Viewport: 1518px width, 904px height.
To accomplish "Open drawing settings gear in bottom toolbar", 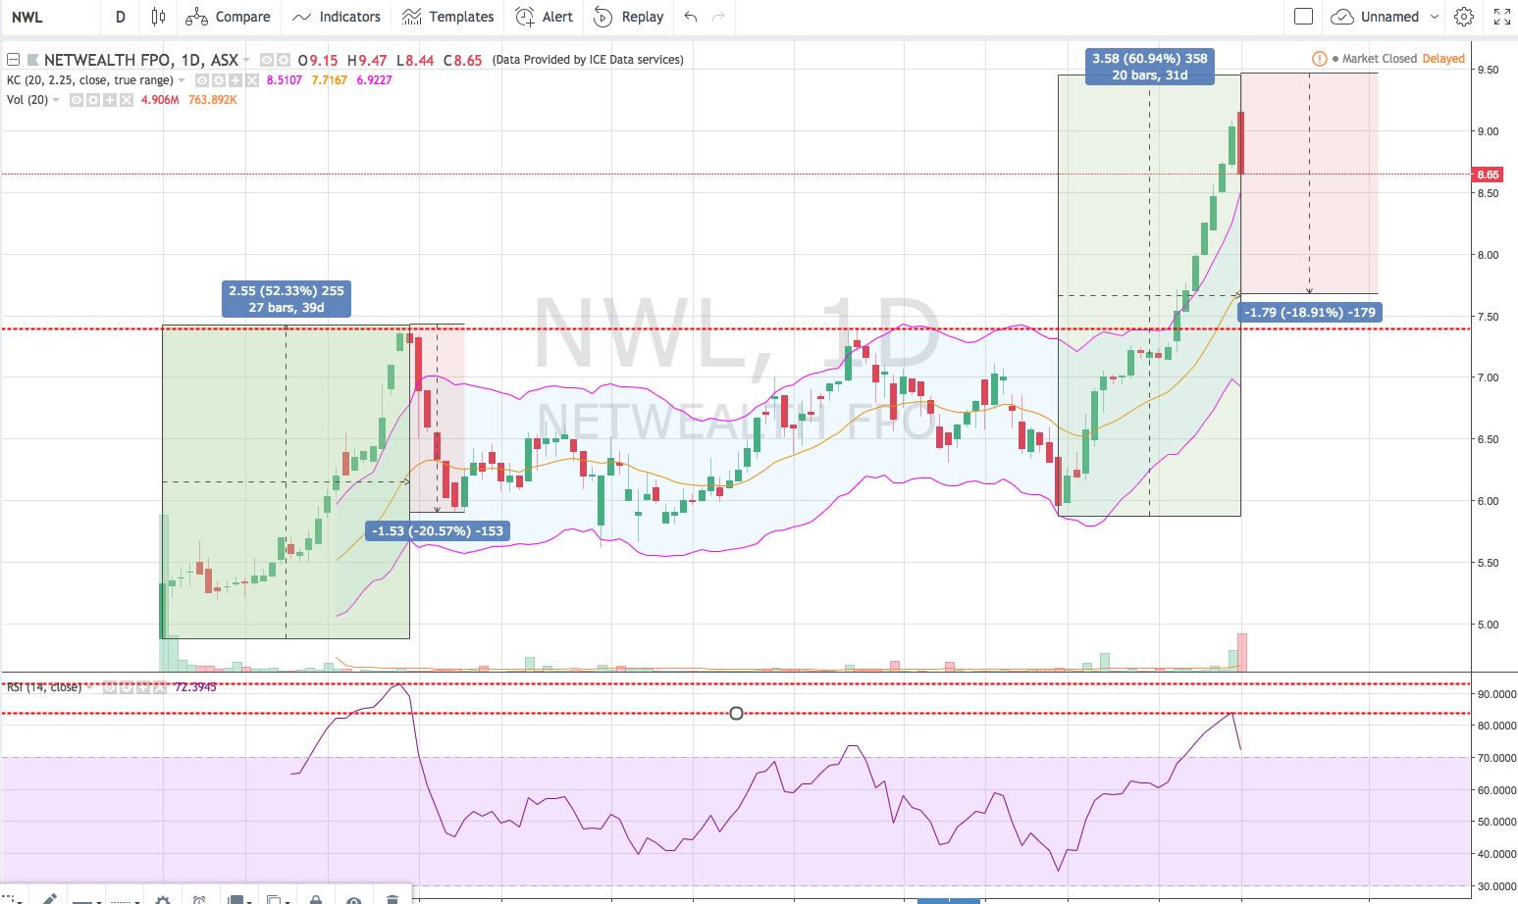I will (163, 899).
